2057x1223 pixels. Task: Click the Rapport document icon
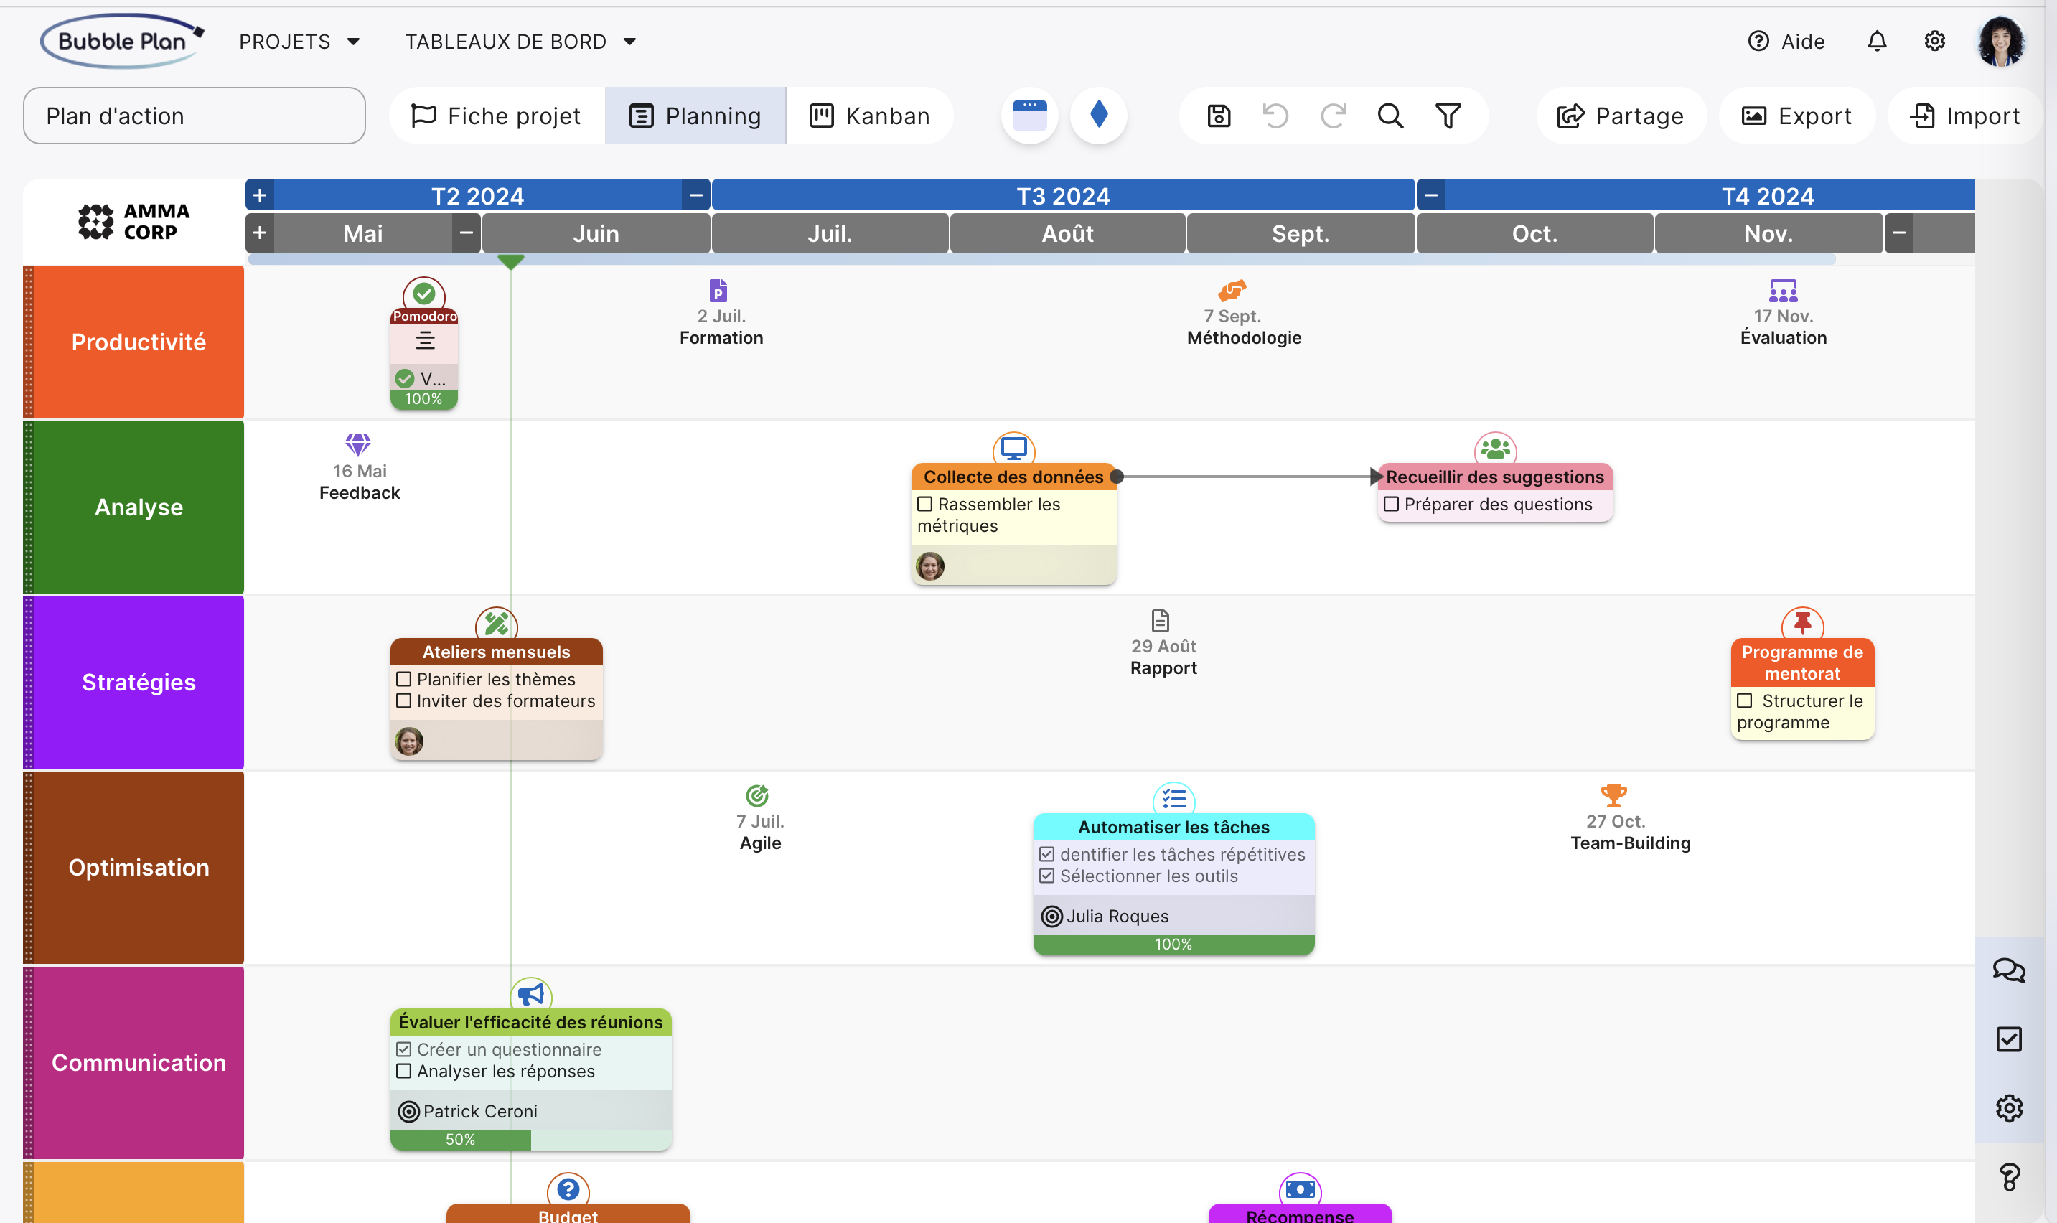(1161, 621)
